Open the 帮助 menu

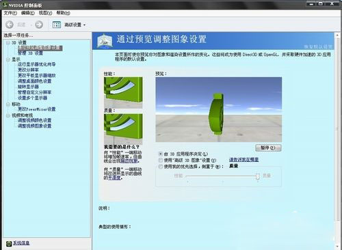(x=63, y=13)
